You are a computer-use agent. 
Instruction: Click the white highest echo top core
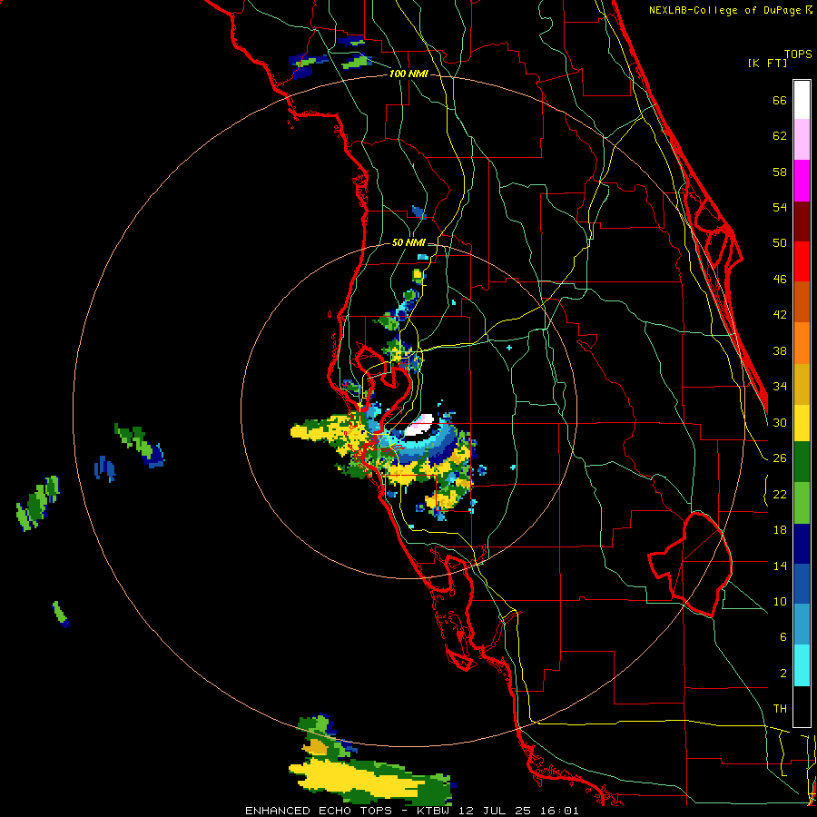(x=419, y=426)
